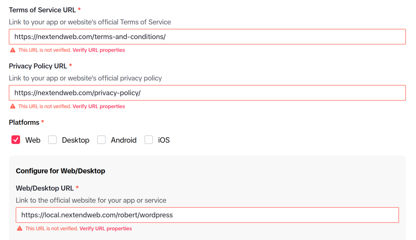
Task: Click into the Web/Desktop URL input
Action: tap(207, 215)
